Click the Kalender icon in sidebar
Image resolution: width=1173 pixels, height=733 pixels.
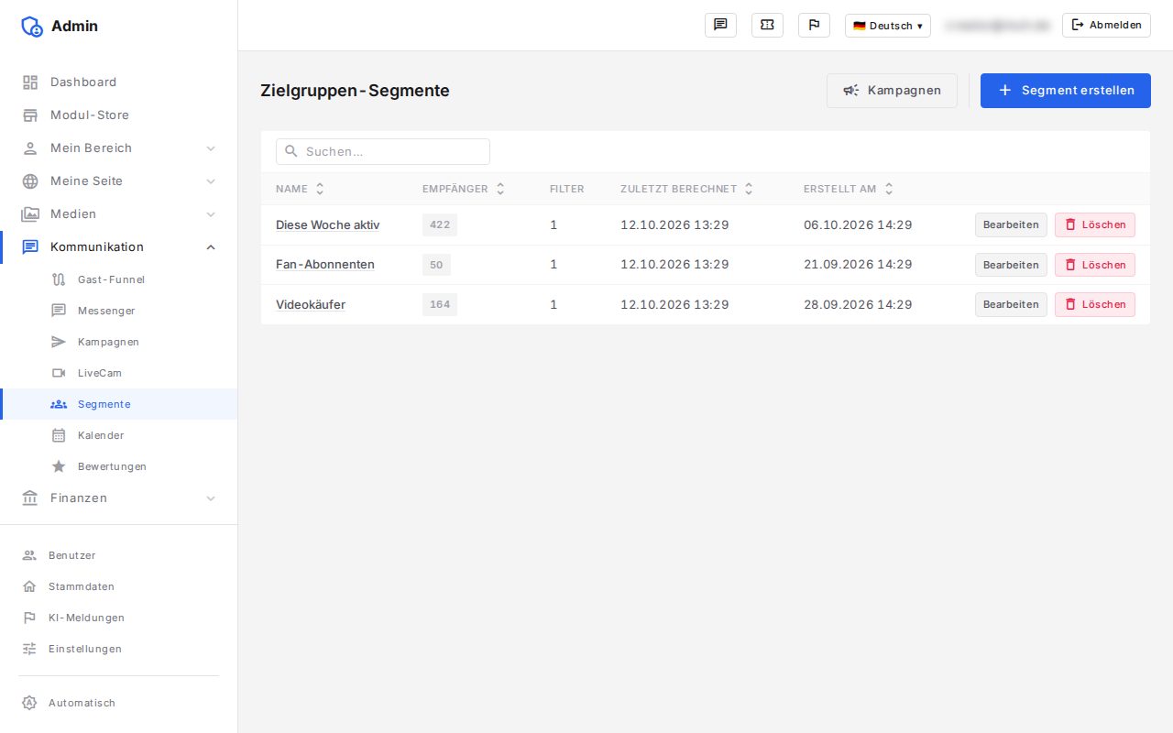click(x=59, y=435)
